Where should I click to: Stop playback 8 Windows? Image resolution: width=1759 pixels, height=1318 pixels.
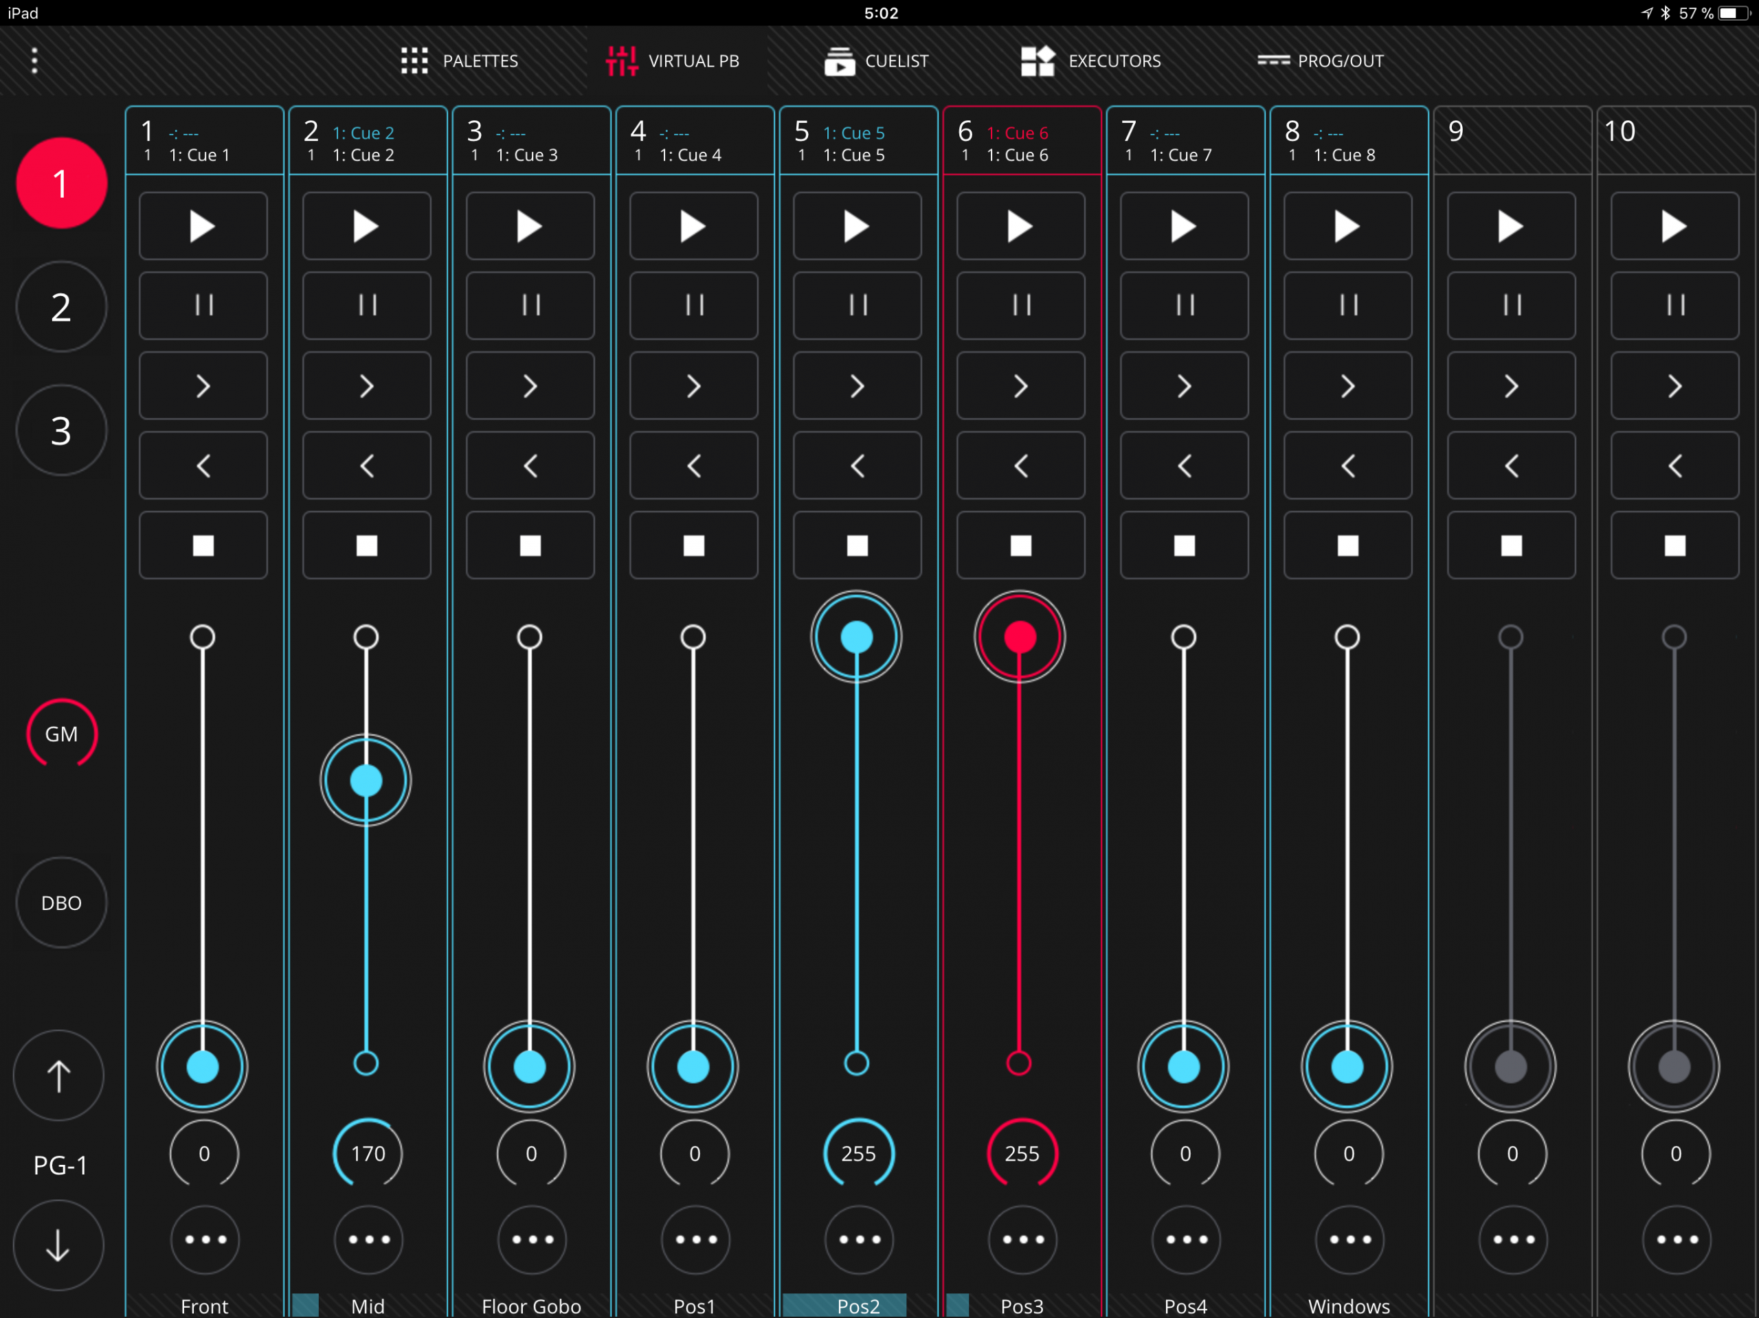(x=1348, y=545)
